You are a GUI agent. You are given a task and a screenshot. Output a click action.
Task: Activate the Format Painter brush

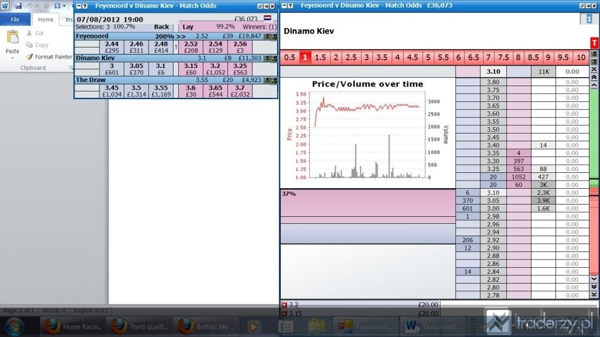(x=49, y=57)
